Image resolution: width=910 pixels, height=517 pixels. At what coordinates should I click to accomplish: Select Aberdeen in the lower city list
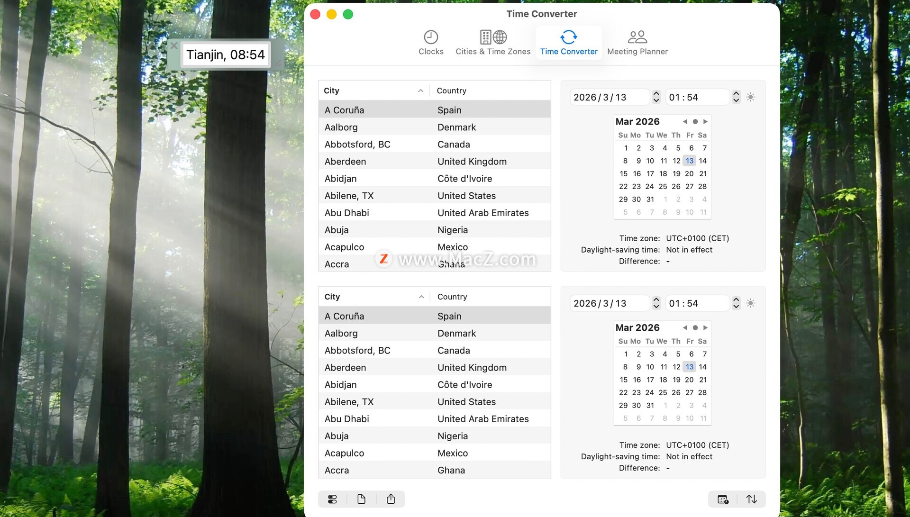(345, 368)
